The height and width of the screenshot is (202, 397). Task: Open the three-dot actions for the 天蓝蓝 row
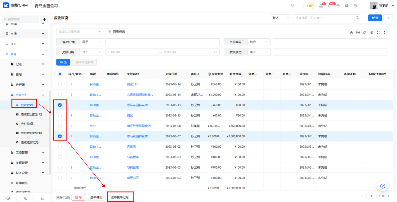click(72, 147)
